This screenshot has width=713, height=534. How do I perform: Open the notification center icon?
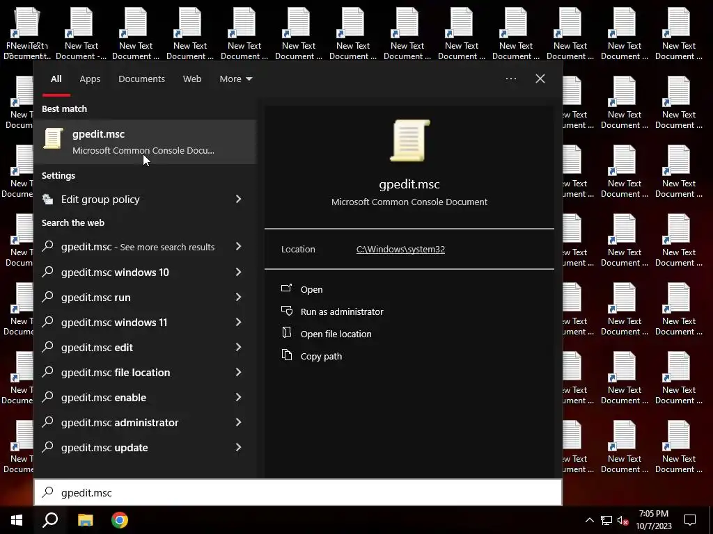click(x=690, y=520)
